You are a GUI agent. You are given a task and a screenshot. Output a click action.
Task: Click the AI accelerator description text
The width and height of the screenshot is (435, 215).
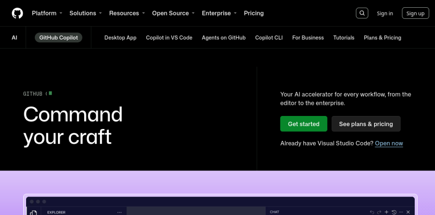tap(346, 99)
